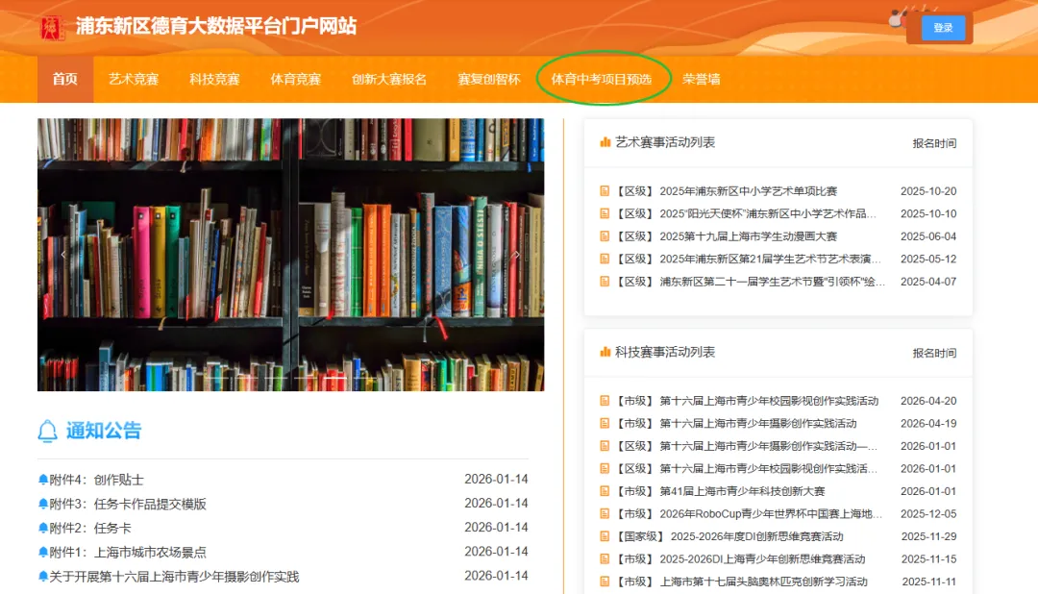Image resolution: width=1038 pixels, height=594 pixels.
Task: Open the 创新大赛报名 page
Action: pyautogui.click(x=389, y=79)
